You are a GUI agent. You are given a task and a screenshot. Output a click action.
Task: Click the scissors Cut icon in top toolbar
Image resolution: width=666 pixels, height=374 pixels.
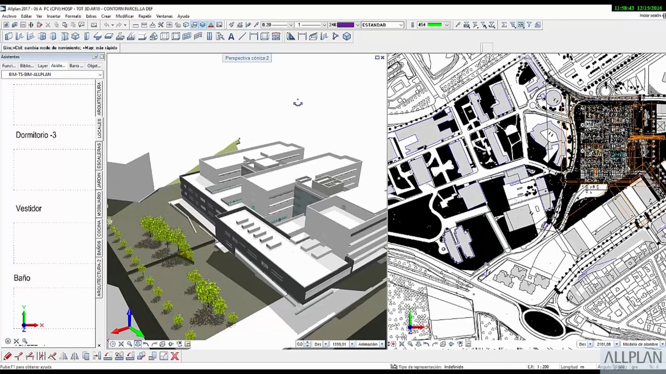coord(48,25)
